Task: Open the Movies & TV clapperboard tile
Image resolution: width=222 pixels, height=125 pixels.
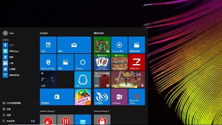Action: 136,45
